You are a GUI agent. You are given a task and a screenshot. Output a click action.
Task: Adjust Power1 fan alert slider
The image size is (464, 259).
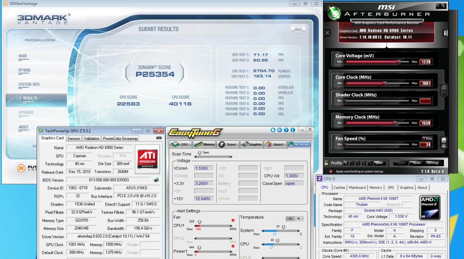point(199,248)
